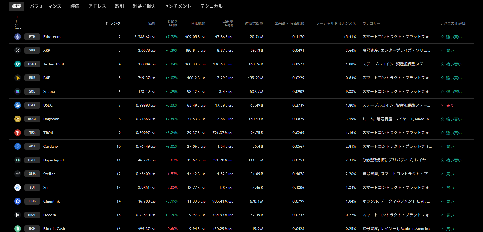The image size is (483, 232).
Task: Click the USDT ticker badge
Action: (32, 64)
